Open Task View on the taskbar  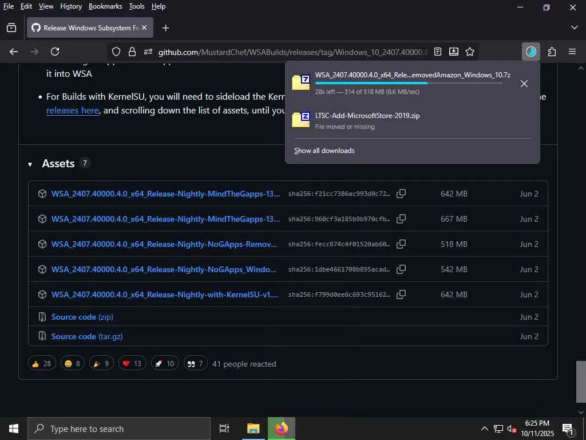click(224, 429)
